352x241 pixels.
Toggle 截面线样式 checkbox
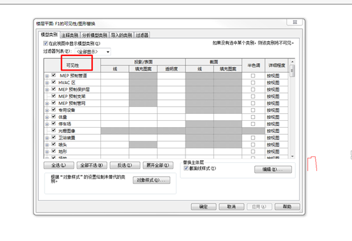coord(186,169)
